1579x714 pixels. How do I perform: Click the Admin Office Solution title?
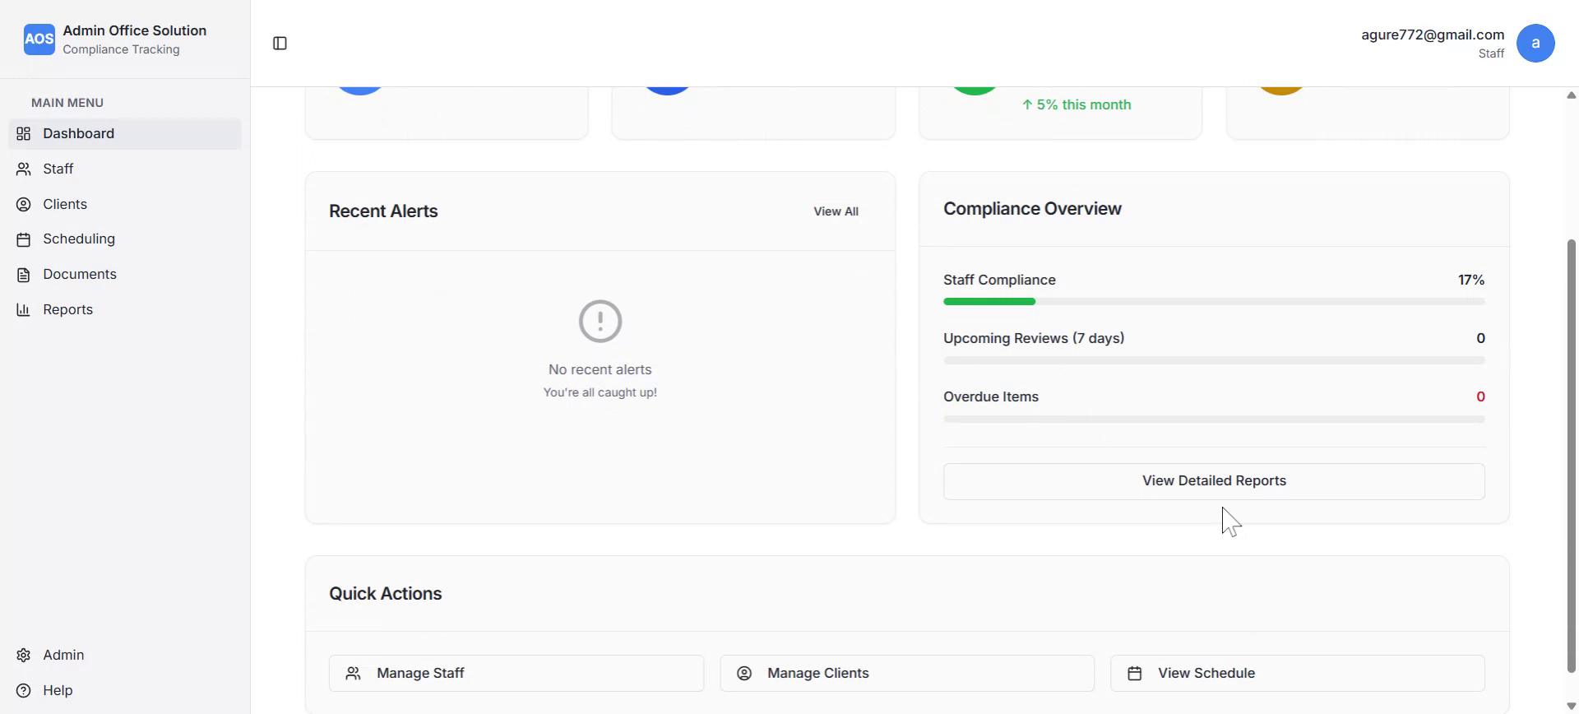point(135,30)
